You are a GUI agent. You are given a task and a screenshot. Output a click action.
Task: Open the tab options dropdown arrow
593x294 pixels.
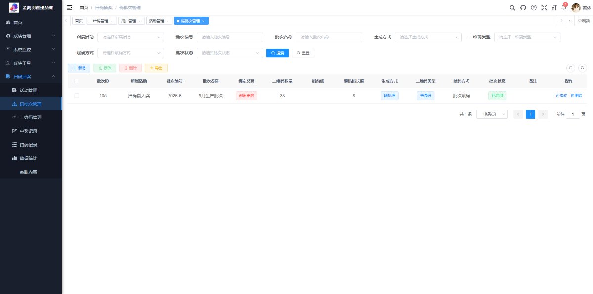pos(570,21)
